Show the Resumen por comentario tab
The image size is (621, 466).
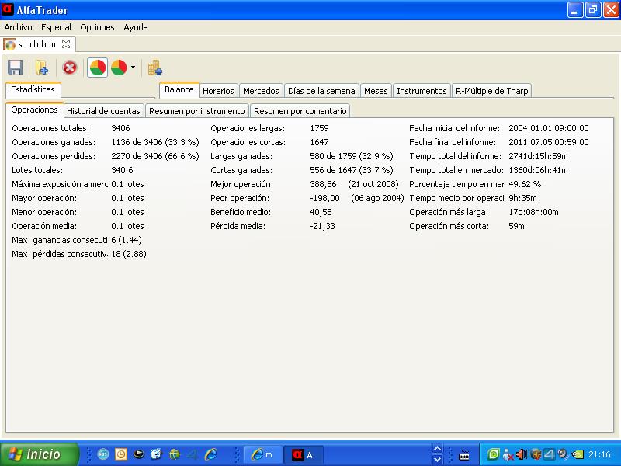tap(300, 111)
